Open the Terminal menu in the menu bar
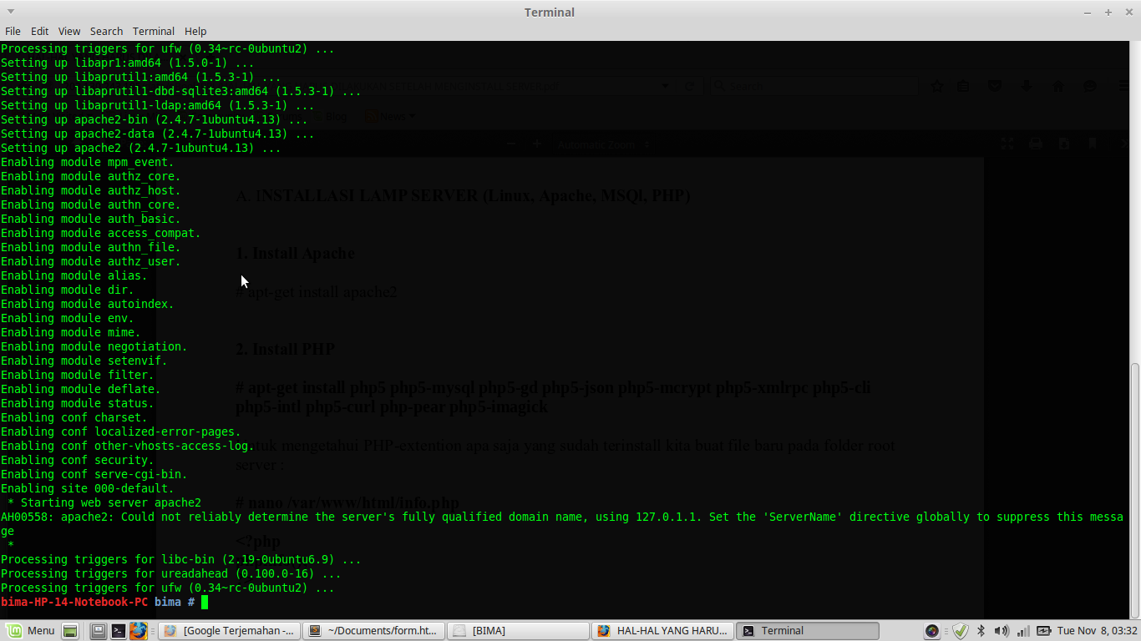The width and height of the screenshot is (1141, 641). coord(153,31)
